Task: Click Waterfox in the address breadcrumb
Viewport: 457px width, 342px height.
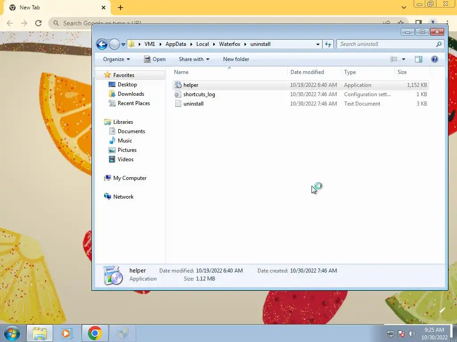Action: point(230,44)
